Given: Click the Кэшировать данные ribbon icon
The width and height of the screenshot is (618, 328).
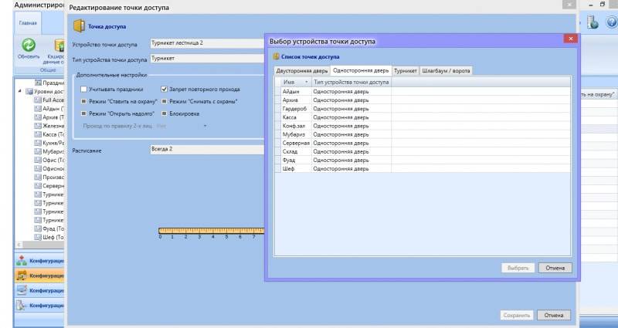Looking at the screenshot, I should [59, 46].
